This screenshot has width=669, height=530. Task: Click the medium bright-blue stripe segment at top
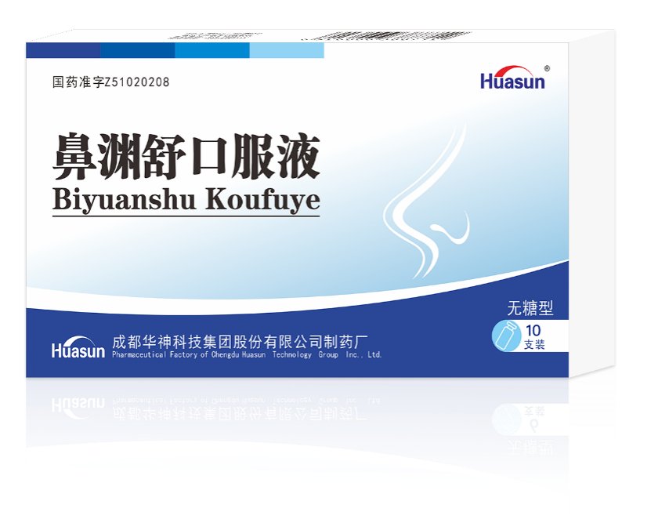[212, 50]
